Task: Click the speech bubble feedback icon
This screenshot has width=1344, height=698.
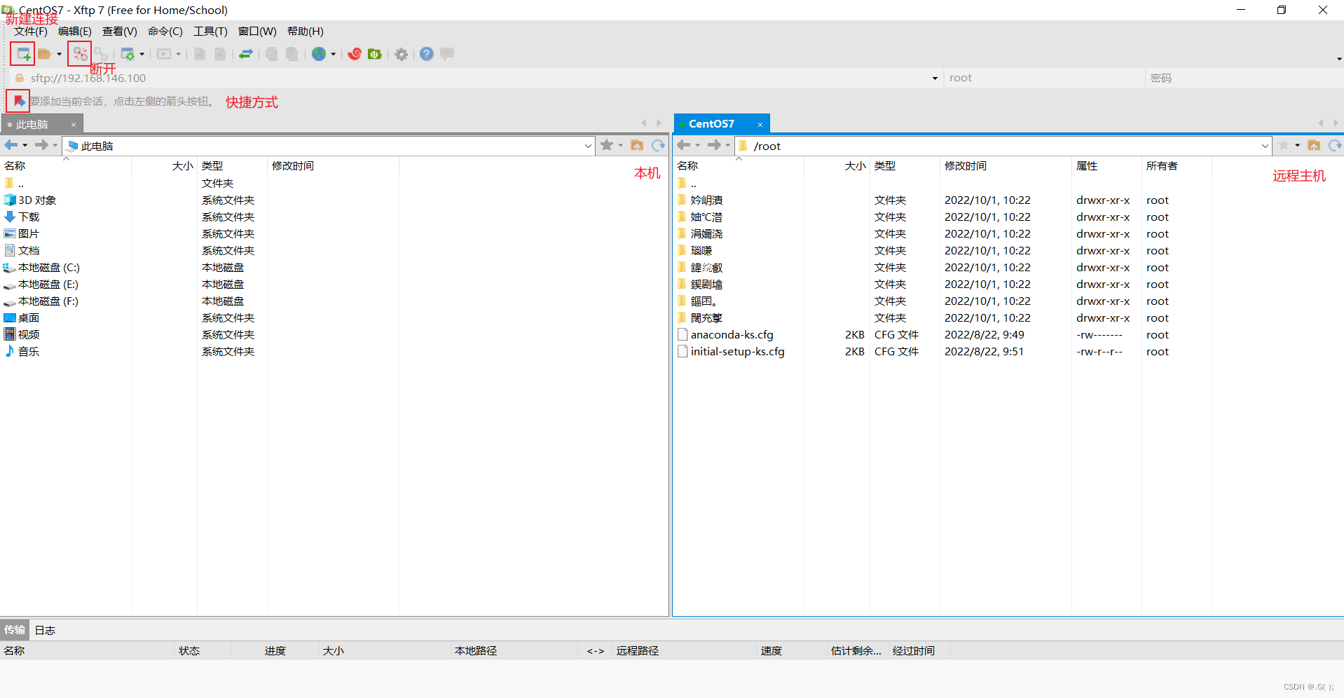Action: (447, 53)
